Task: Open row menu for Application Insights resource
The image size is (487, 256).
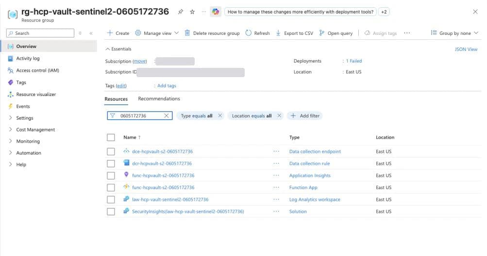Action: tap(276, 176)
